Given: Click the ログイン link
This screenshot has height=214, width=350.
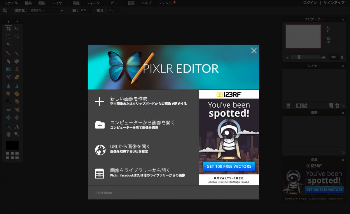Looking at the screenshot, I should 310,3.
